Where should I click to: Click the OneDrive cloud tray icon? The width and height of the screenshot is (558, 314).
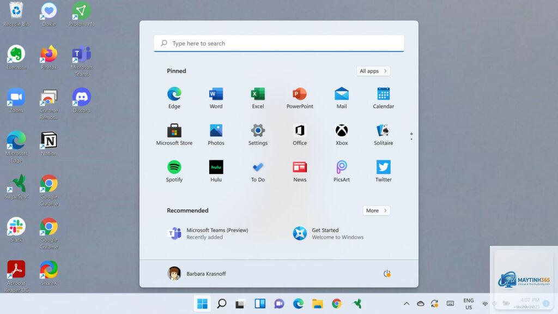420,304
